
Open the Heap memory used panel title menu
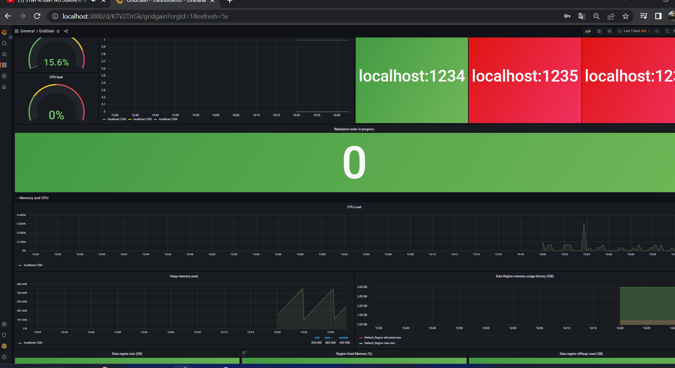click(184, 276)
